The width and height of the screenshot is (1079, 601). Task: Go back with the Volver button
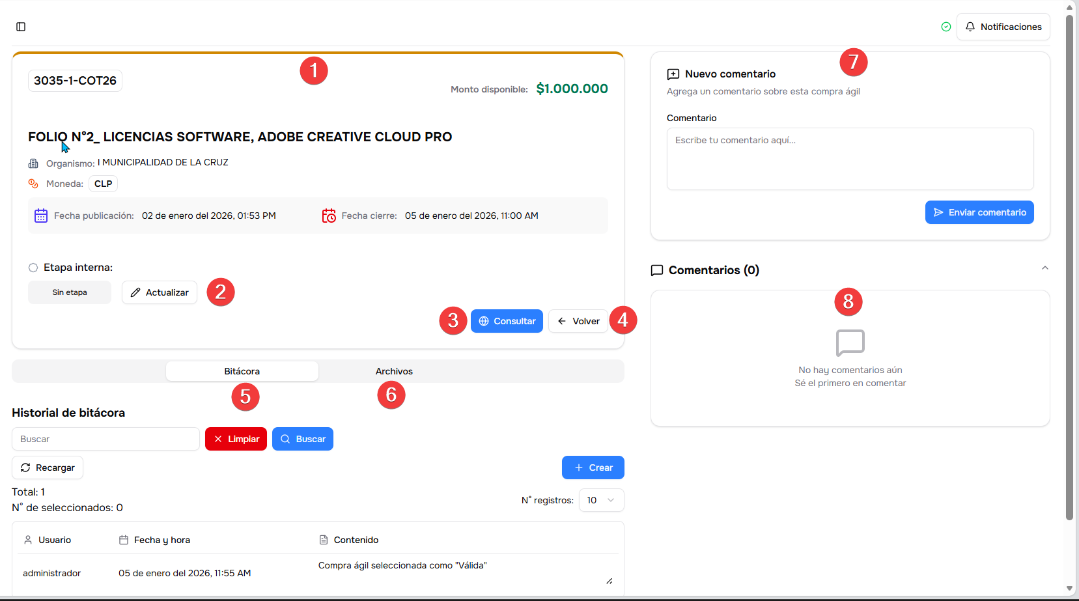tap(578, 321)
